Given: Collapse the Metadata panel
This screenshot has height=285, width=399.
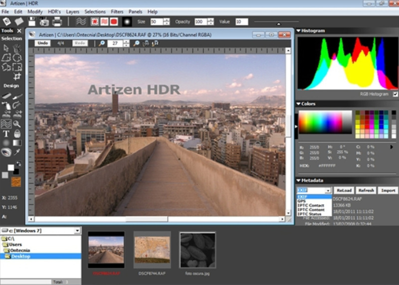Looking at the screenshot, I should [x=298, y=180].
